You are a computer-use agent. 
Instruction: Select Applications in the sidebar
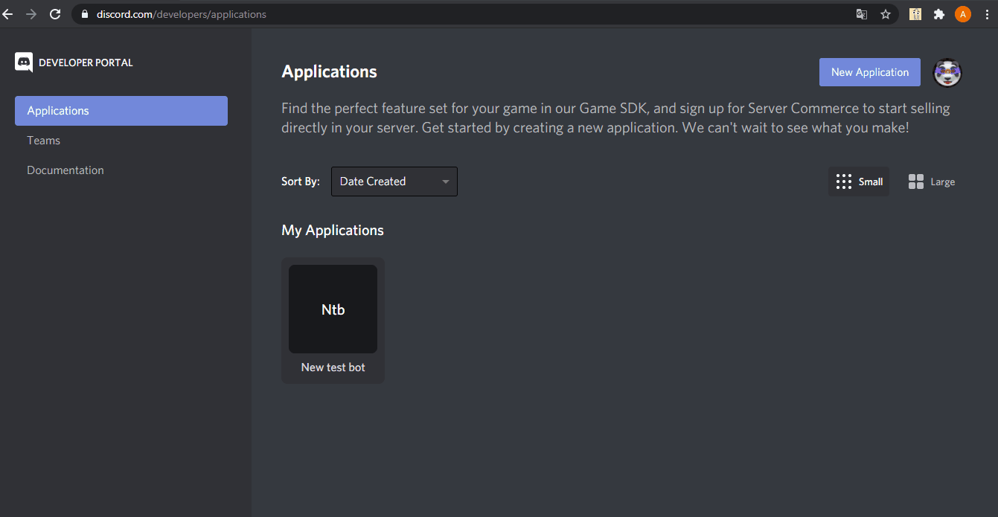121,111
